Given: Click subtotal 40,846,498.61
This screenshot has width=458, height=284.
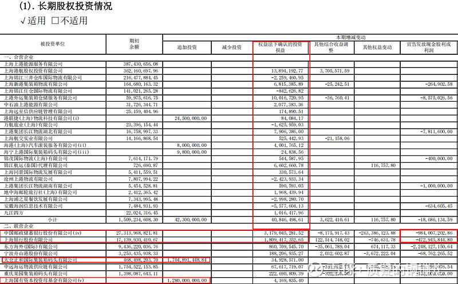Looking at the screenshot, I should 287,219.
